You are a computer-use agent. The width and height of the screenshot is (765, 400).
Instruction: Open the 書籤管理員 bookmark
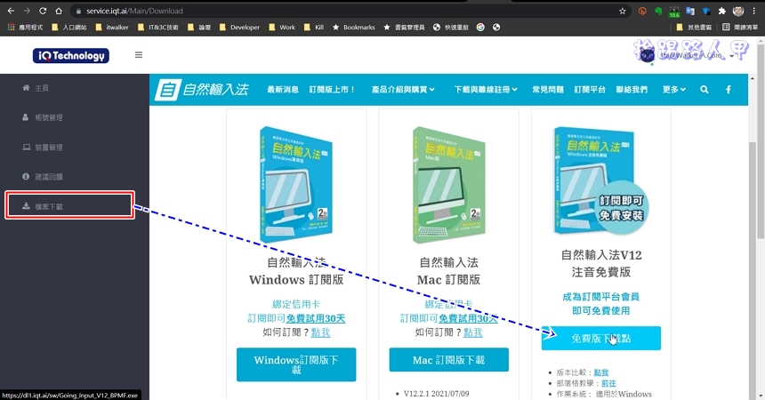pyautogui.click(x=404, y=28)
